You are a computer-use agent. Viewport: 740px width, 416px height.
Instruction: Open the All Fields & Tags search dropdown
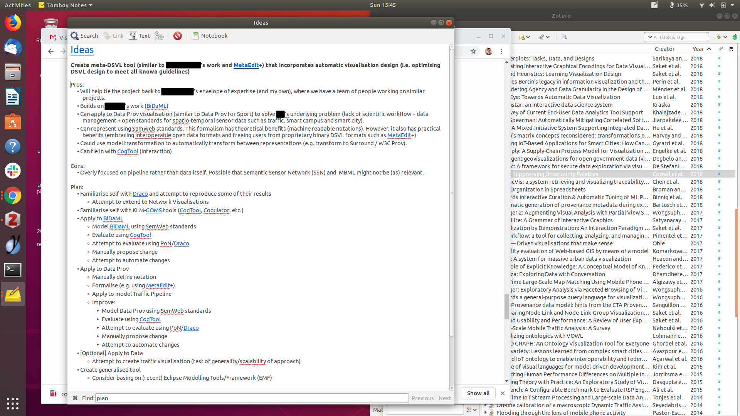tap(649, 37)
